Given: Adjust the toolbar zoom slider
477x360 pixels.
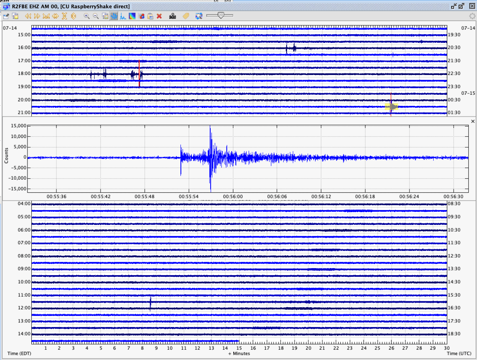Looking at the screenshot, I should click(221, 16).
